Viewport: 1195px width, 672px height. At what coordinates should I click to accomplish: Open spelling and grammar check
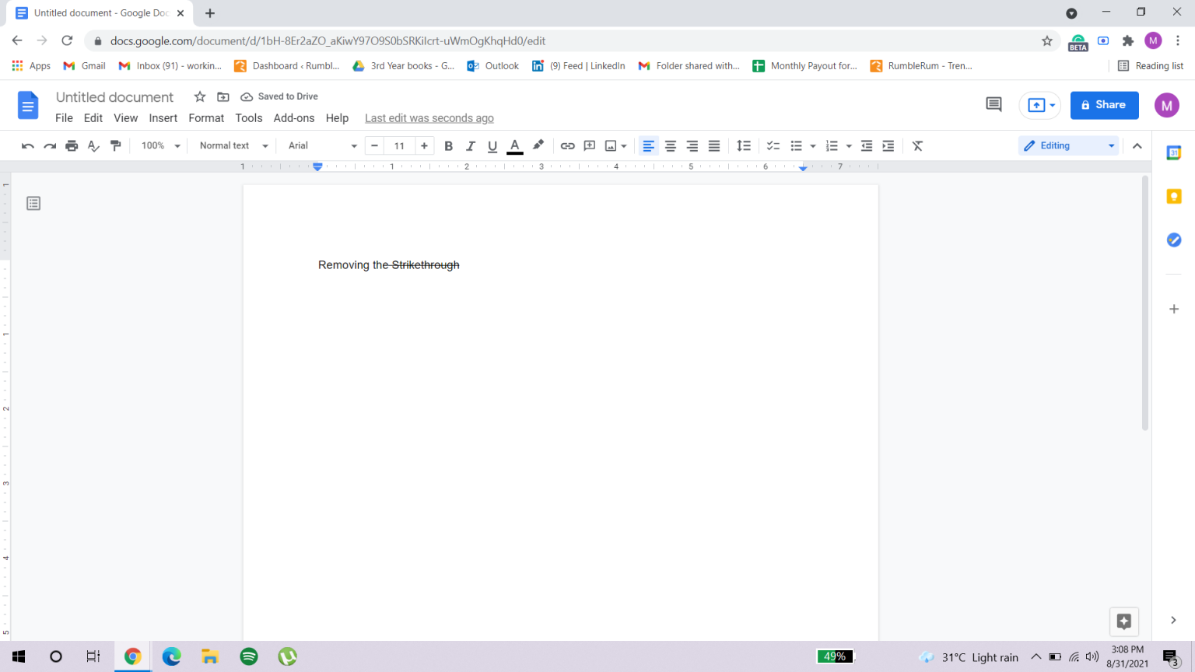click(93, 145)
